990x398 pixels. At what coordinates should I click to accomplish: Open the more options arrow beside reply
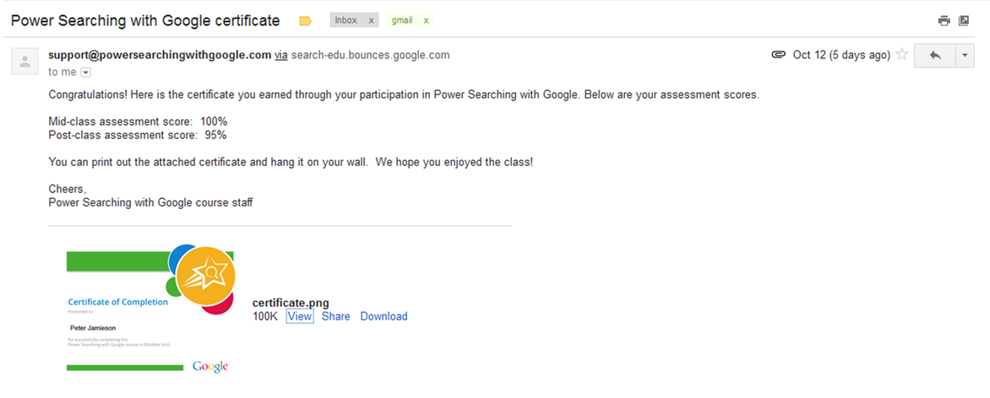965,56
